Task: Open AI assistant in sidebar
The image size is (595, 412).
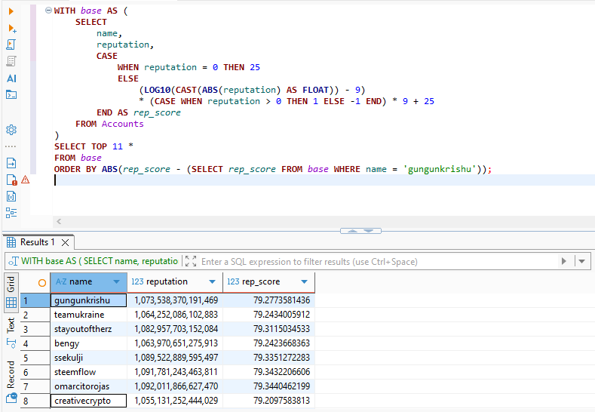Action: point(11,78)
